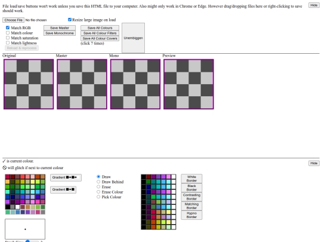Select the Draw radio option
Image resolution: width=322 pixels, height=242 pixels.
point(98,176)
